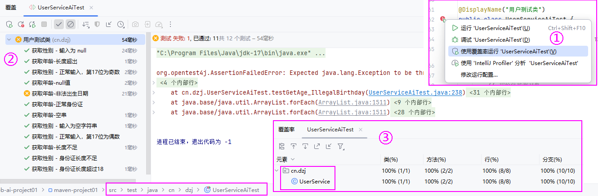Toggle the show passed tests checkmark
Viewport: 598px width, 196px height.
[58, 24]
